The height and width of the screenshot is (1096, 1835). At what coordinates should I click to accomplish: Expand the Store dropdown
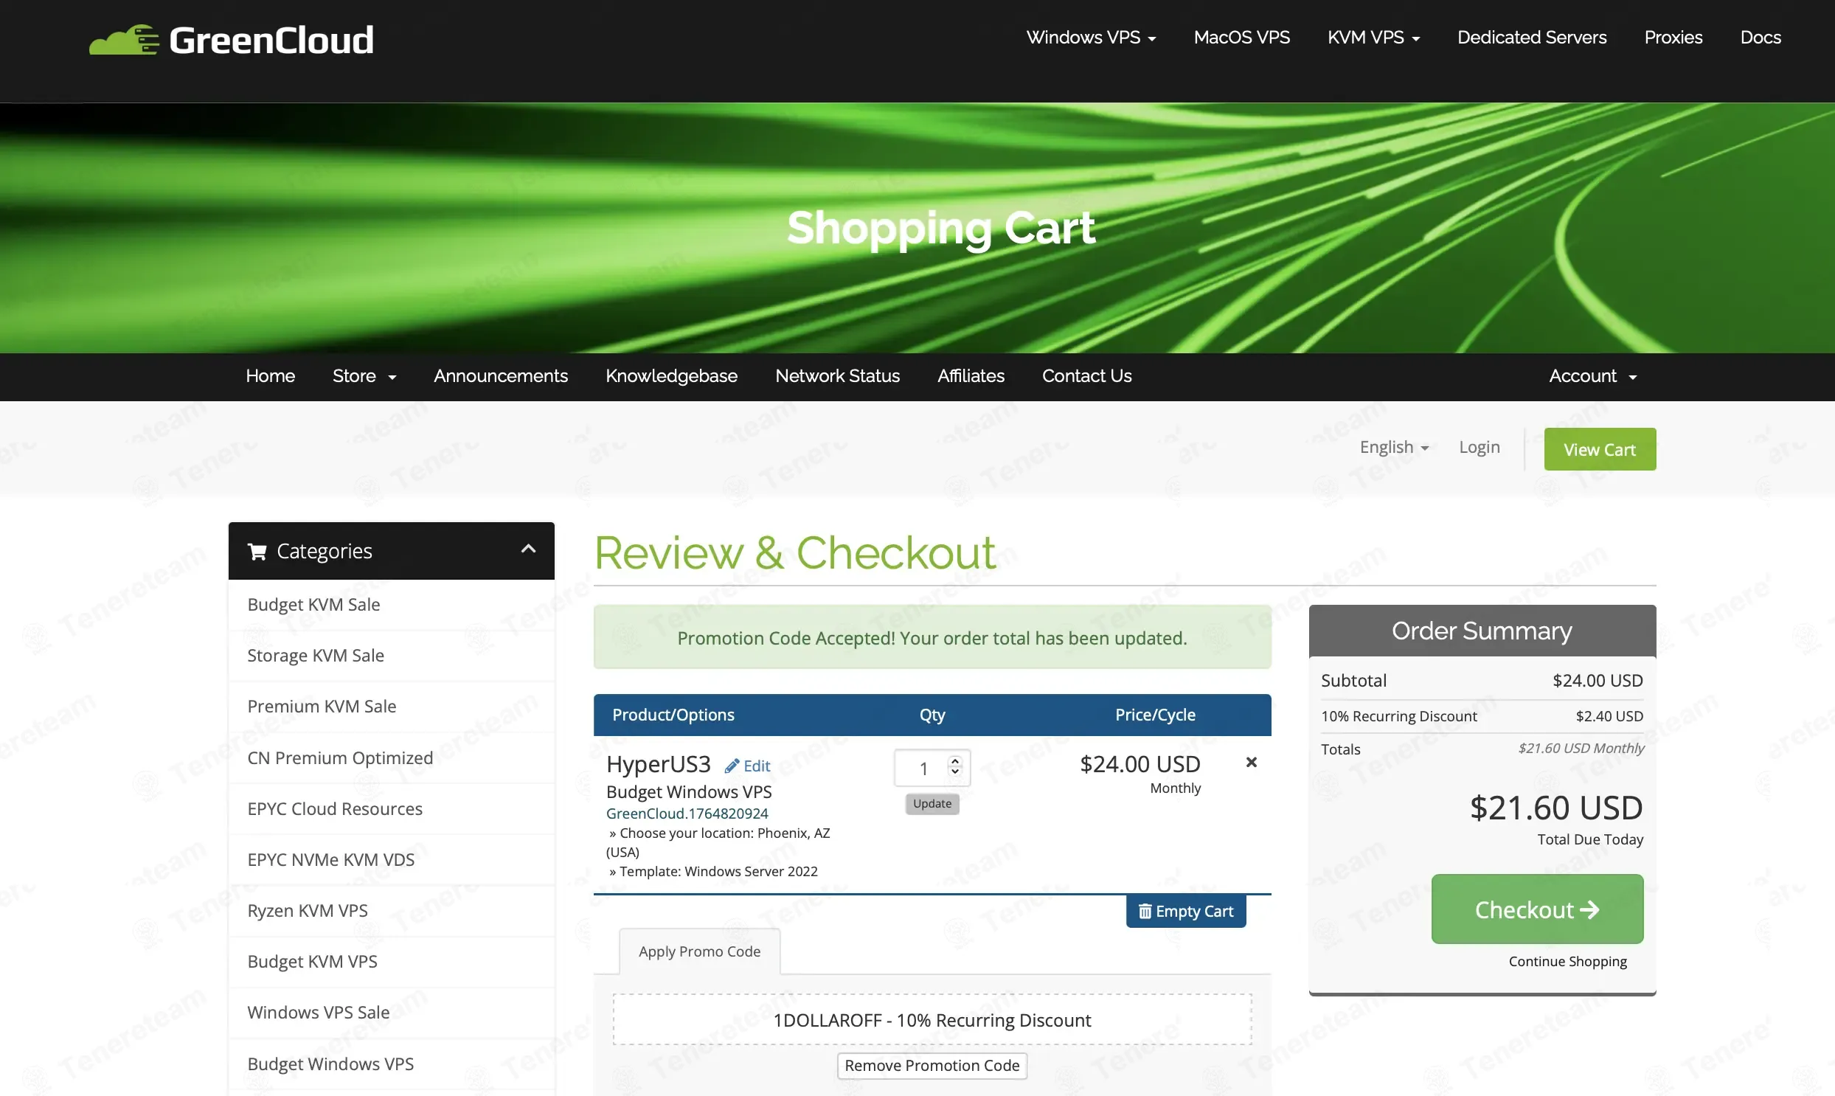(364, 376)
